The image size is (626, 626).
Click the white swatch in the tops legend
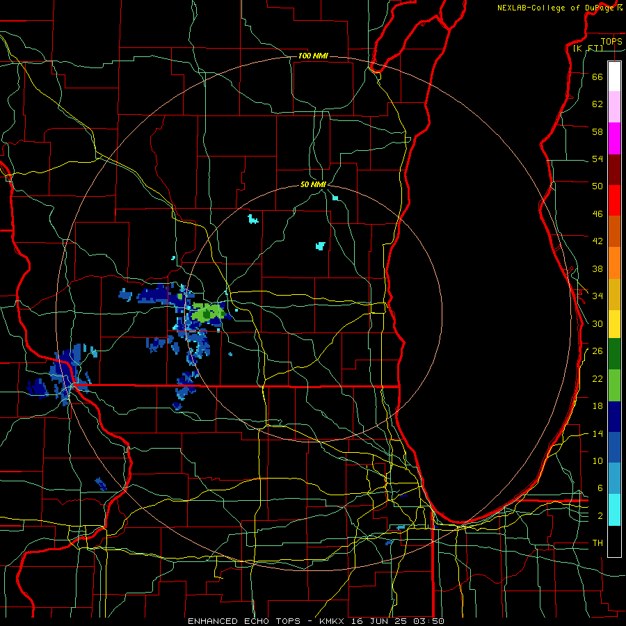614,77
